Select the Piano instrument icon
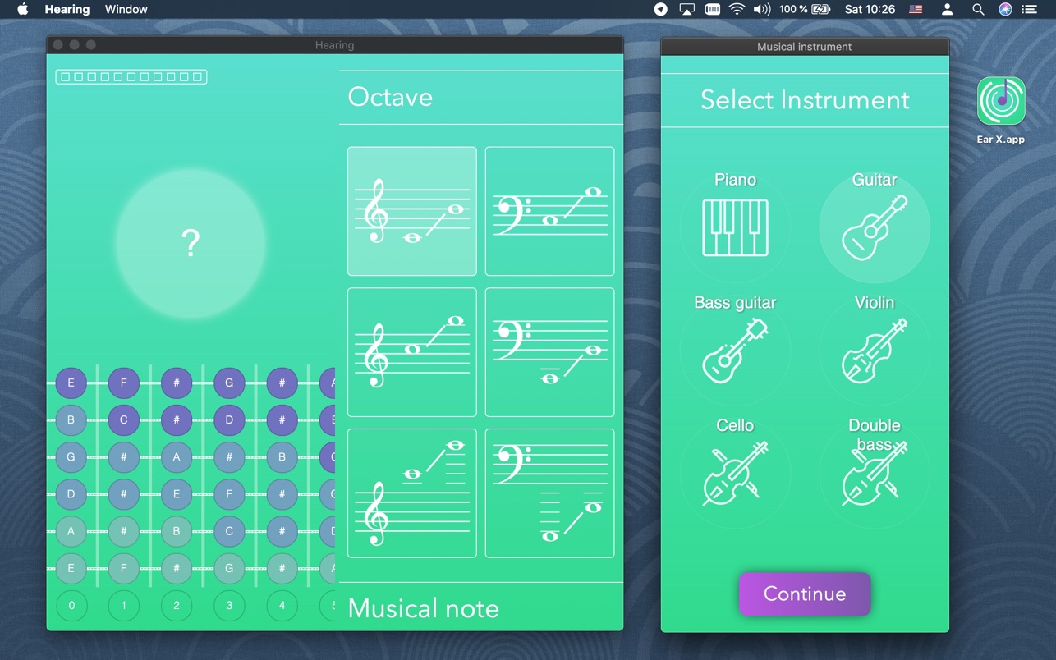Screen dimensions: 1056x660 pyautogui.click(x=735, y=228)
